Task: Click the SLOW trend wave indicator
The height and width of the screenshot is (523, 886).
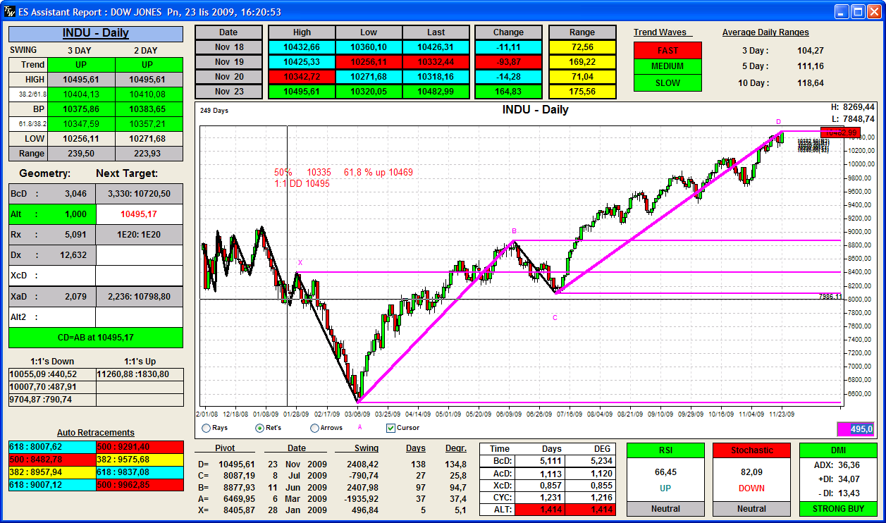Action: point(667,82)
